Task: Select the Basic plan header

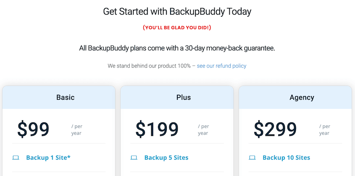Action: (59, 97)
